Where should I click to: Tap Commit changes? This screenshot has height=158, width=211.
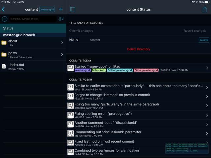click(x=81, y=31)
